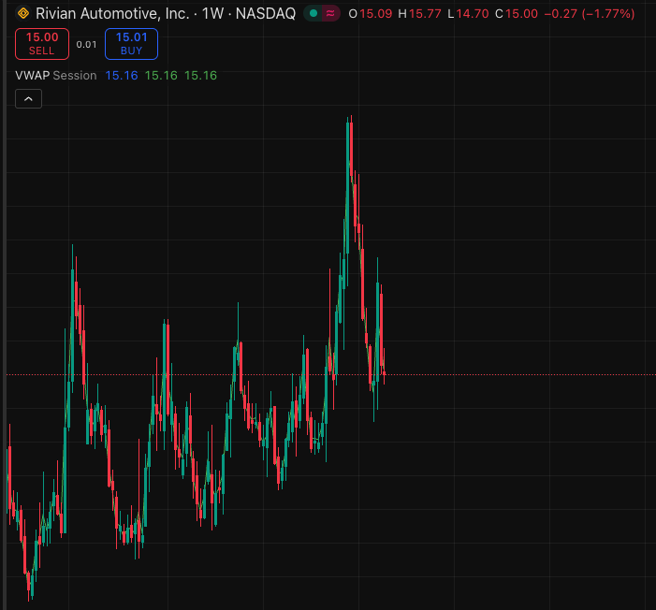The width and height of the screenshot is (656, 610).
Task: Click the Rivian symbol logo icon
Action: tap(23, 14)
